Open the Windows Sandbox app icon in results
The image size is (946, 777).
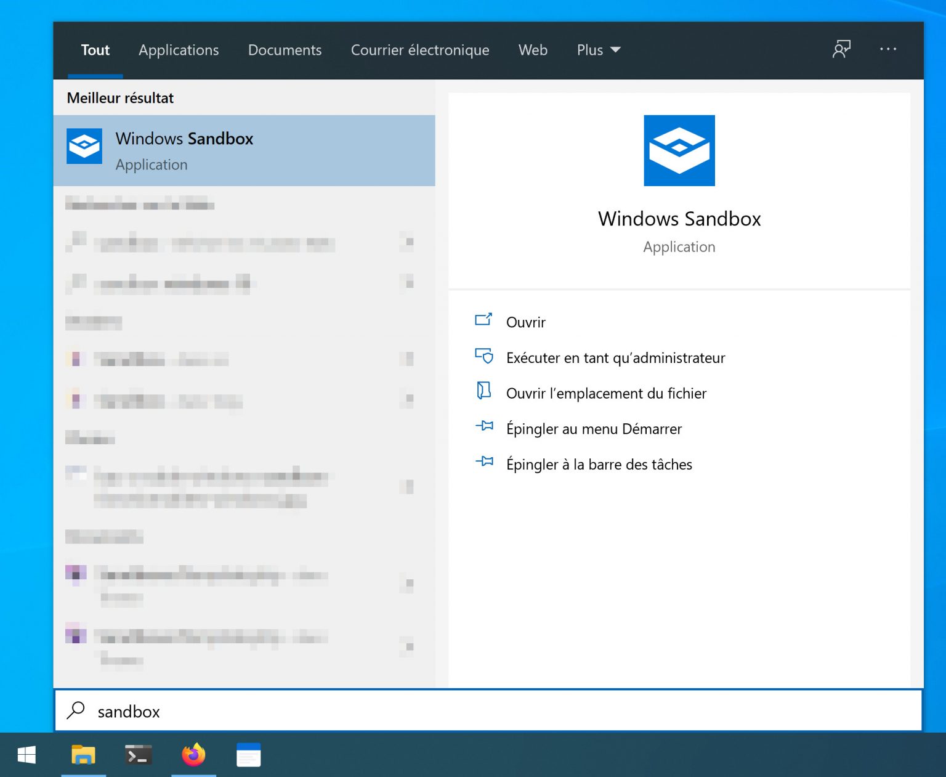pos(84,146)
